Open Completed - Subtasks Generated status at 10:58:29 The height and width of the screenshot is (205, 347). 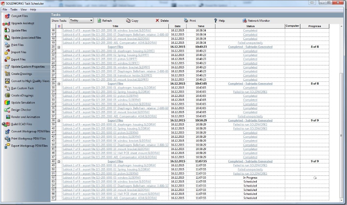point(250,120)
